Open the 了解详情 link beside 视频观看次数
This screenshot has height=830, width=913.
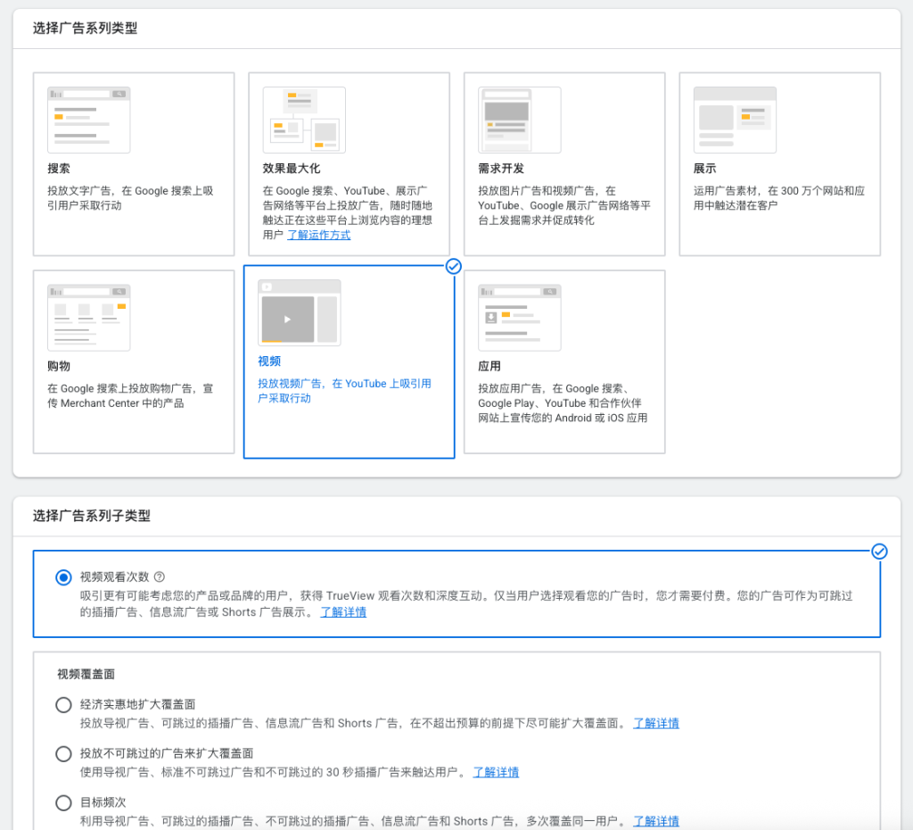pyautogui.click(x=343, y=611)
